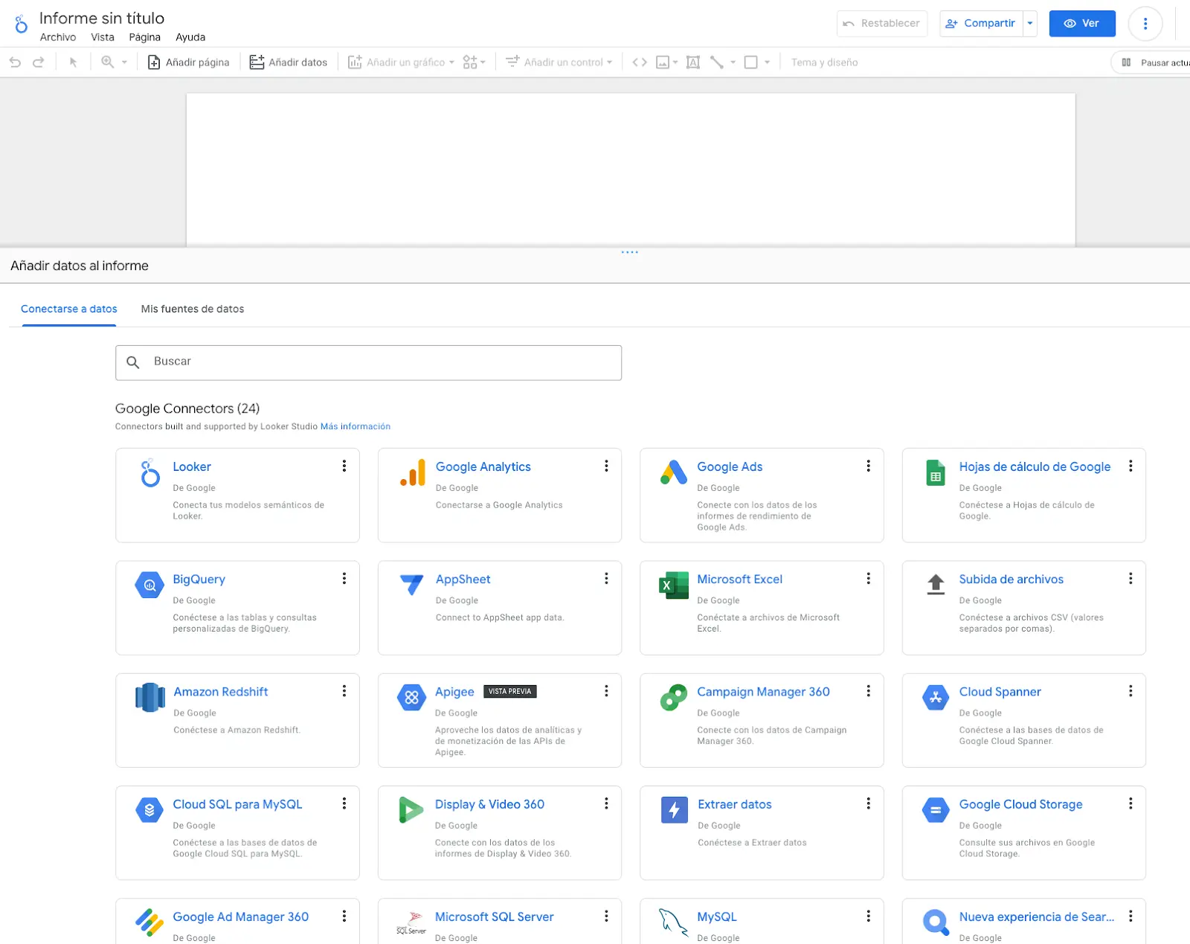The width and height of the screenshot is (1190, 944).
Task: Click Añadir datos in toolbar
Action: coord(289,62)
